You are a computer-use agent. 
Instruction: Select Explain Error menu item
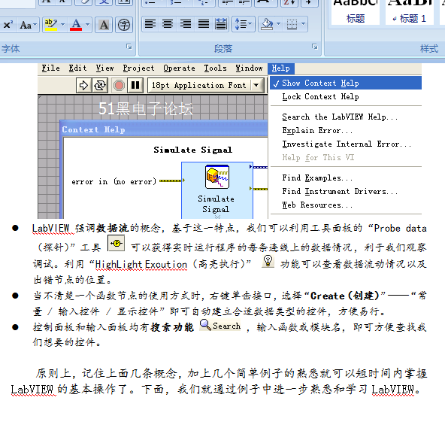[345, 130]
